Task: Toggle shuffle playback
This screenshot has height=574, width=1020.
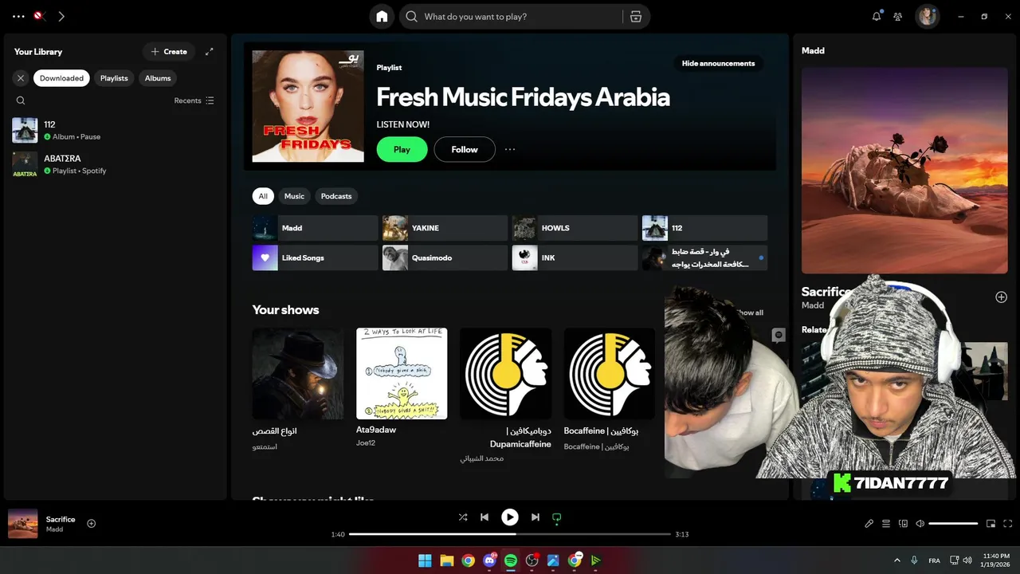Action: coord(463,517)
